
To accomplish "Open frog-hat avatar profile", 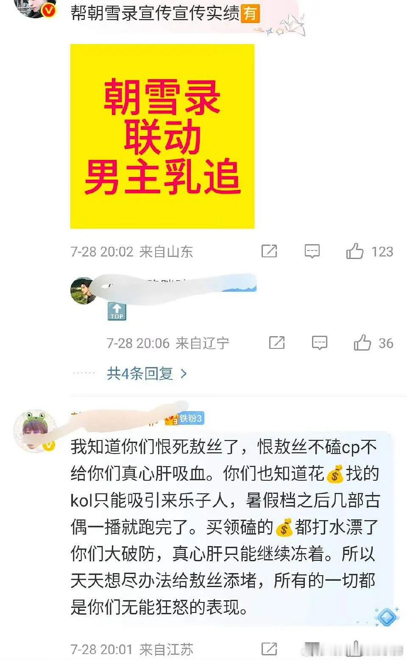I will click(35, 431).
